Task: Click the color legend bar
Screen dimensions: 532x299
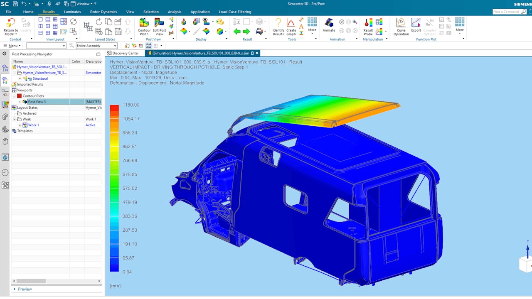Action: (114, 187)
